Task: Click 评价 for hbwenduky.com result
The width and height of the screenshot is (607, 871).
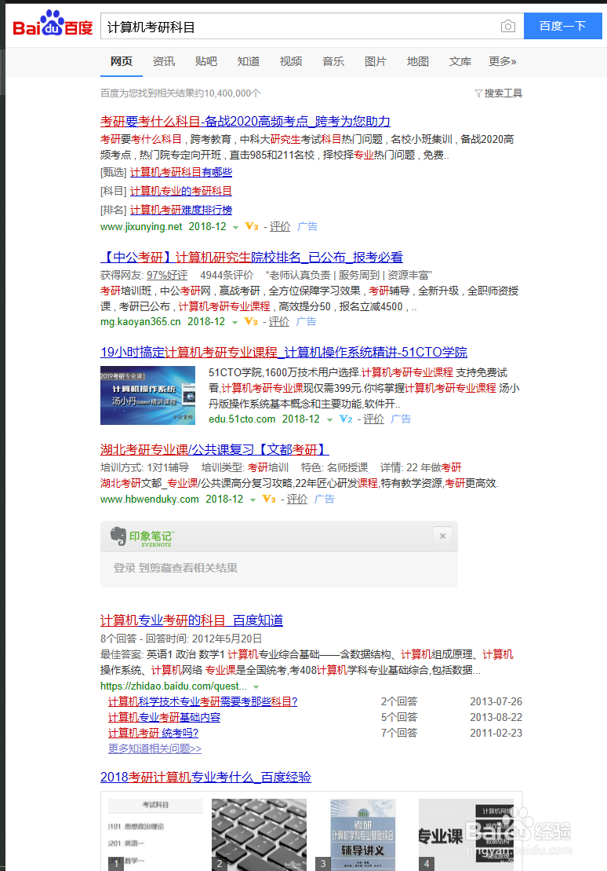Action: [x=297, y=499]
